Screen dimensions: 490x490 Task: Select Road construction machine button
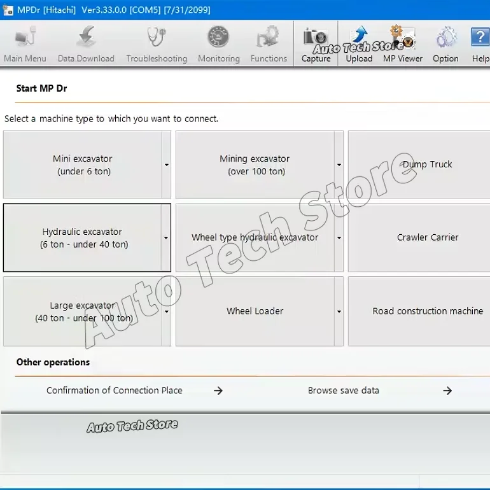[x=419, y=311]
